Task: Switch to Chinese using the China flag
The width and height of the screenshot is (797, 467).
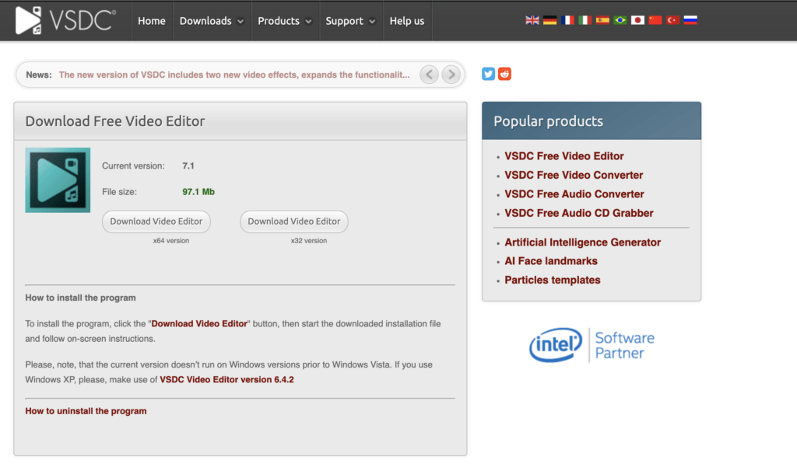Action: pos(655,20)
